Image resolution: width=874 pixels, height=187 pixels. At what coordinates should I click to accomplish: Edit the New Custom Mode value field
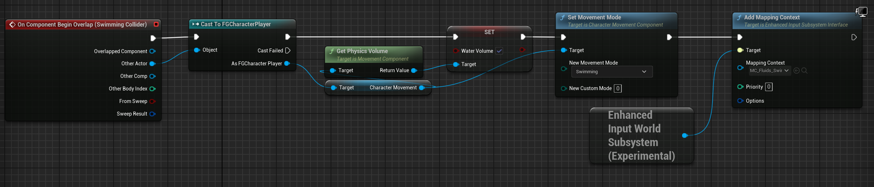618,88
